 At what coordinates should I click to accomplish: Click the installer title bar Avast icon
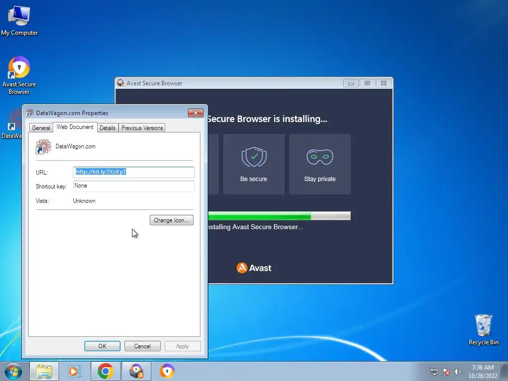pyautogui.click(x=121, y=83)
